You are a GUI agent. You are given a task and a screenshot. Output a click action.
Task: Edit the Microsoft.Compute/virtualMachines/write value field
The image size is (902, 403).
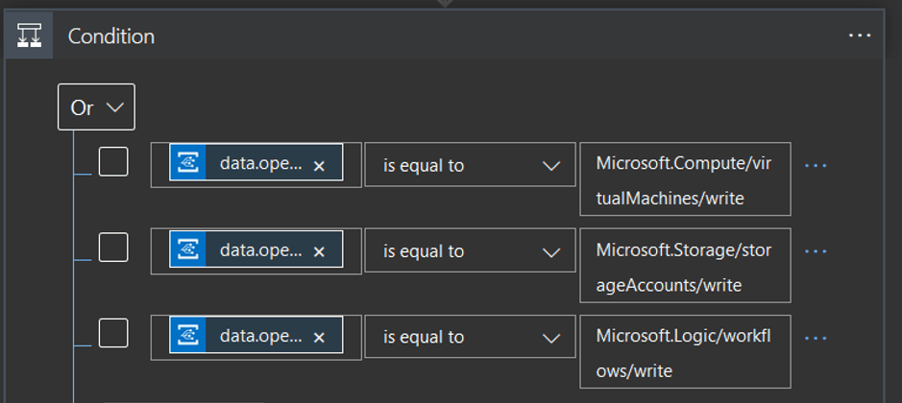click(x=685, y=178)
